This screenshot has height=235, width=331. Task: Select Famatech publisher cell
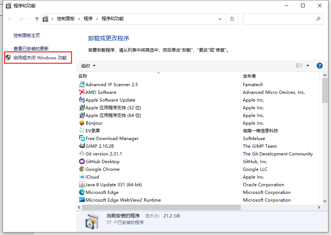click(253, 84)
